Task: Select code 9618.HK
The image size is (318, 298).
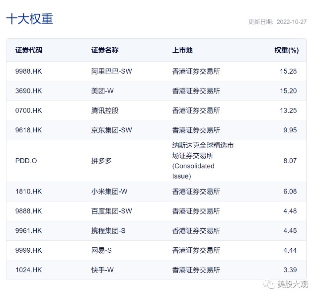Action: pos(29,130)
